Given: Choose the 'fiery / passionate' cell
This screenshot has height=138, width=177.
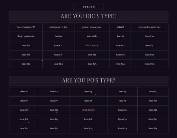Looking at the screenshot, I should (26, 36).
